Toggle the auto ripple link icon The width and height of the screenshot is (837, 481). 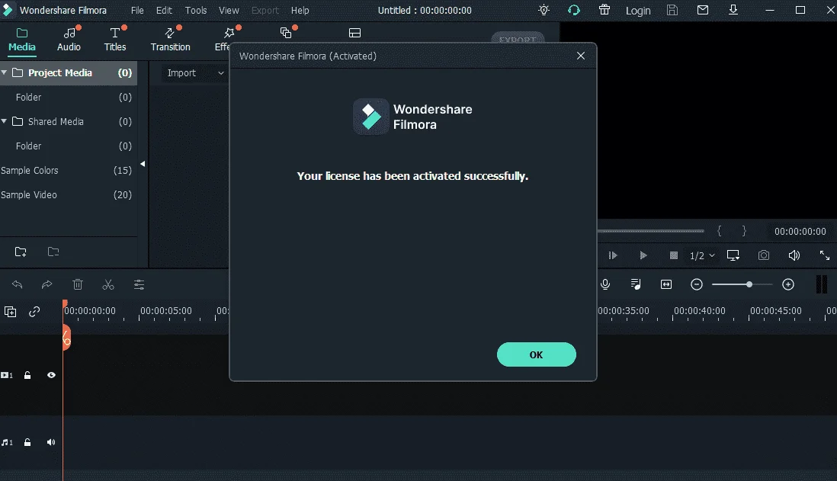(x=34, y=312)
